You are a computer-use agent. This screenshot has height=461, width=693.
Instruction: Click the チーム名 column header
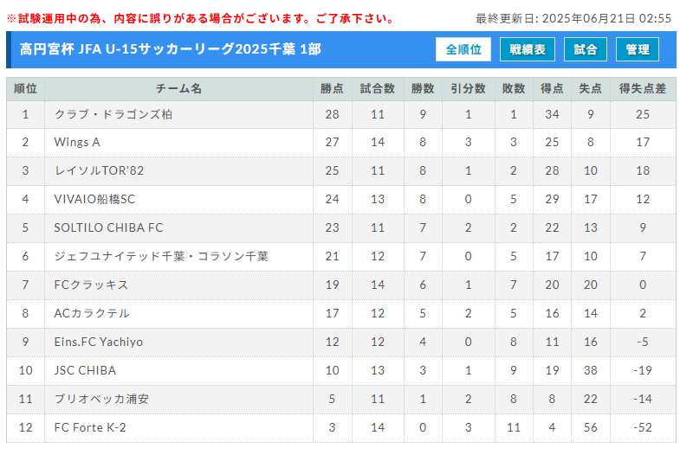178,89
